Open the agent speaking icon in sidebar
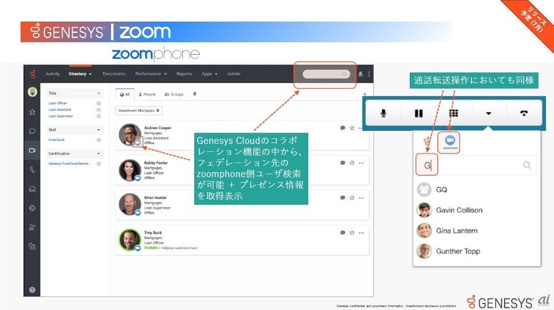The height and width of the screenshot is (310, 554). 32,227
